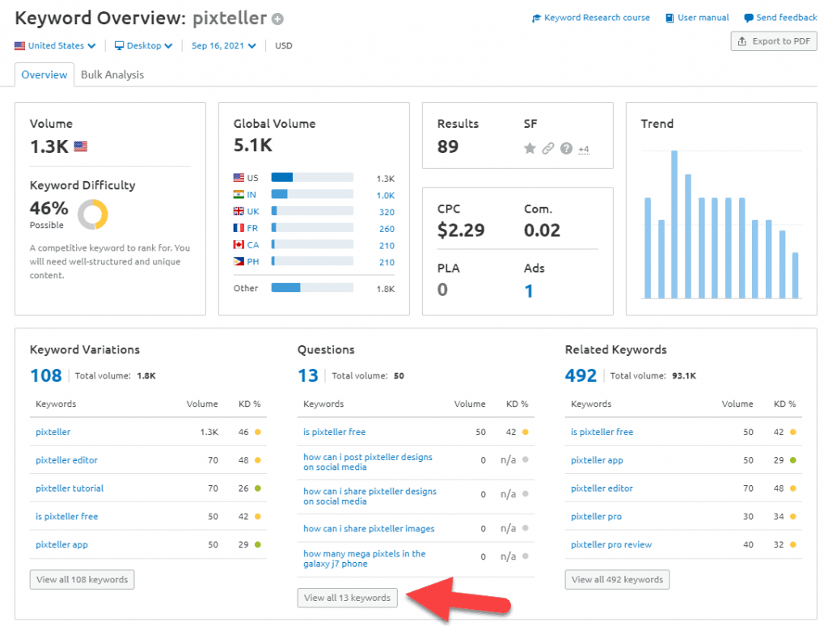Image resolution: width=828 pixels, height=626 pixels.
Task: Click the Global Volume value 5.1K
Action: pyautogui.click(x=253, y=145)
